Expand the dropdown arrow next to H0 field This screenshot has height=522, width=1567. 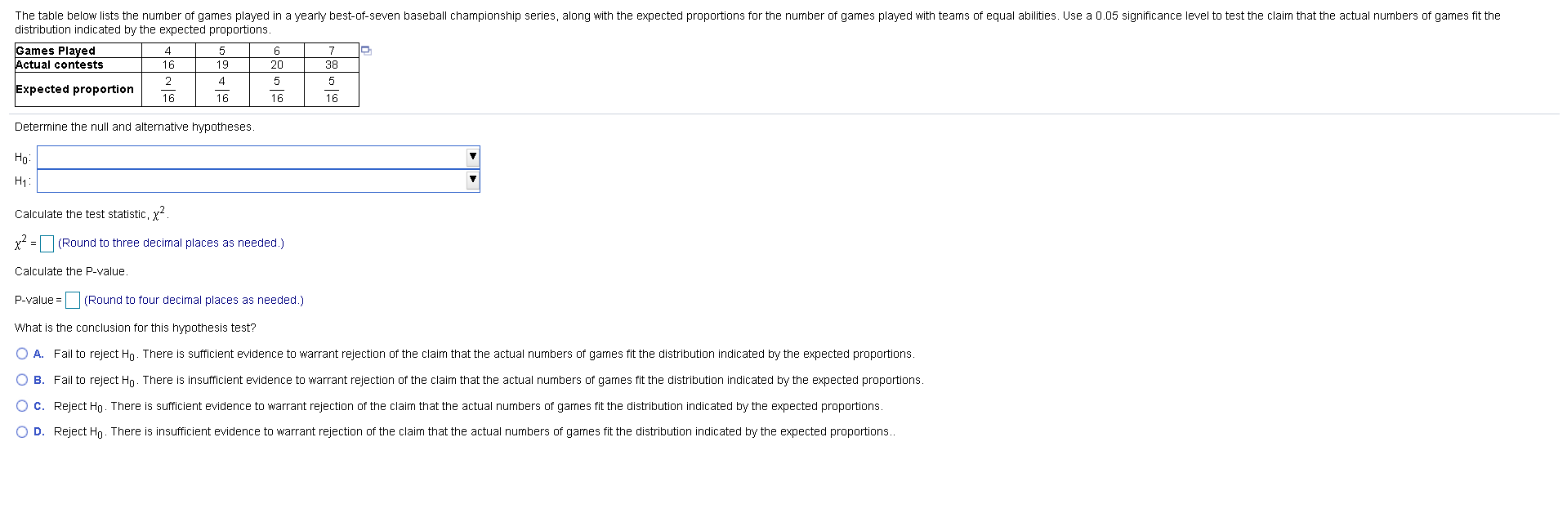click(472, 156)
